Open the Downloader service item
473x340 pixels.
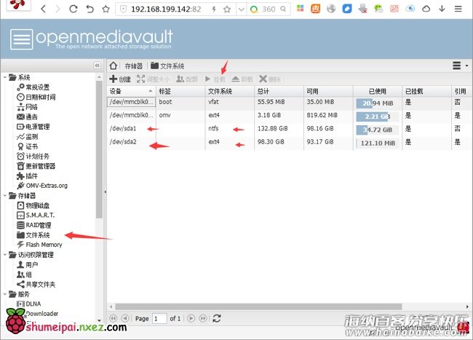pos(41,314)
